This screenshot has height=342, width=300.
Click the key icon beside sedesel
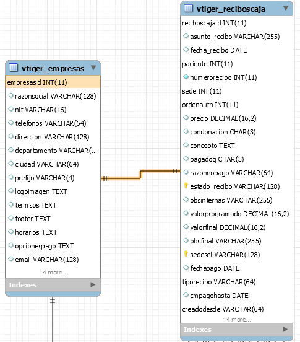point(186,253)
